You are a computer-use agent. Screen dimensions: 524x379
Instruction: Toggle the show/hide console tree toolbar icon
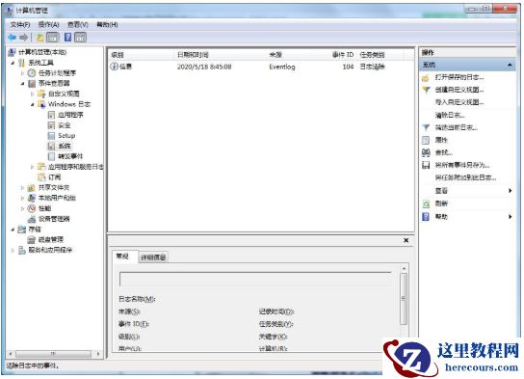point(53,38)
